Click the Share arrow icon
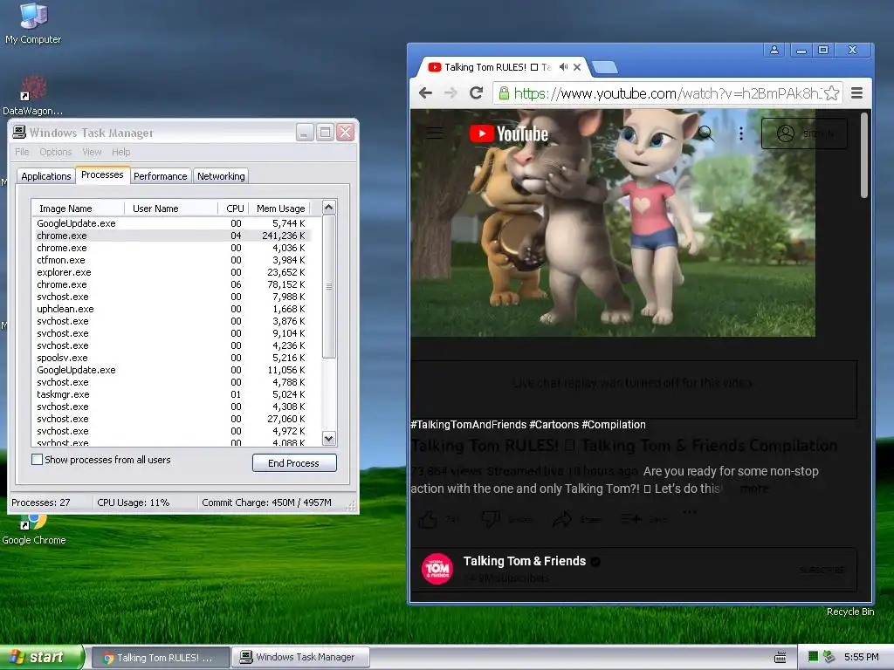Image resolution: width=894 pixels, height=670 pixels. (x=562, y=519)
